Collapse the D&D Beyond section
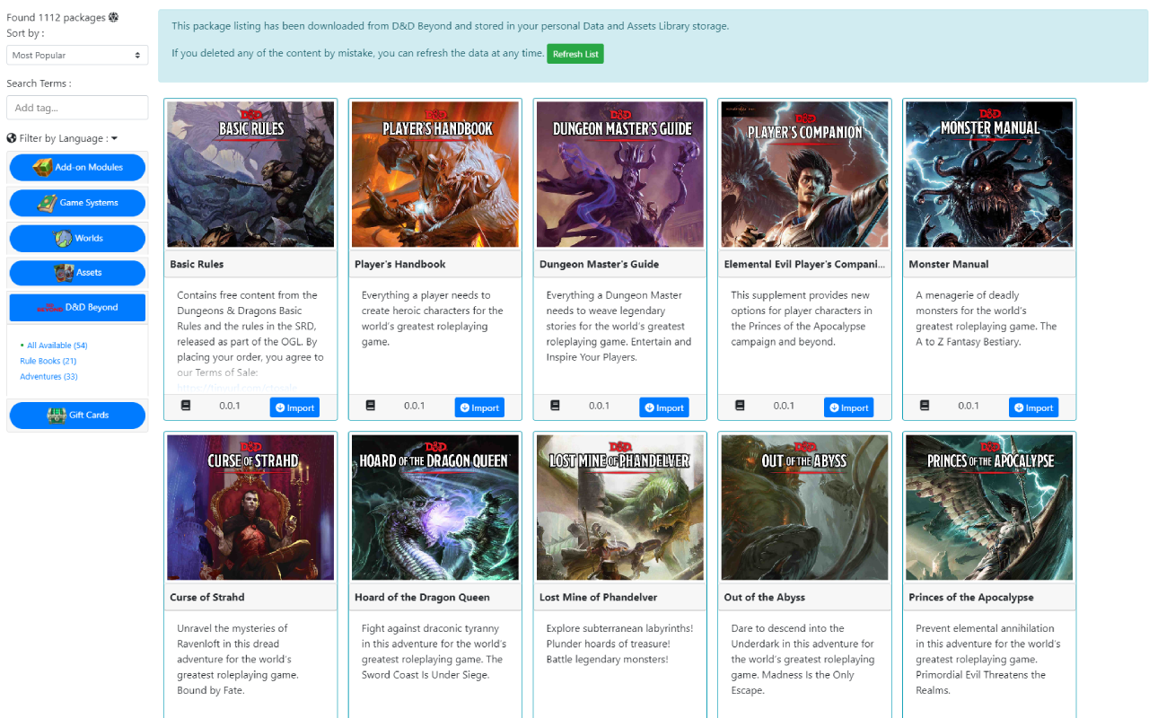This screenshot has width=1149, height=718. (x=77, y=307)
